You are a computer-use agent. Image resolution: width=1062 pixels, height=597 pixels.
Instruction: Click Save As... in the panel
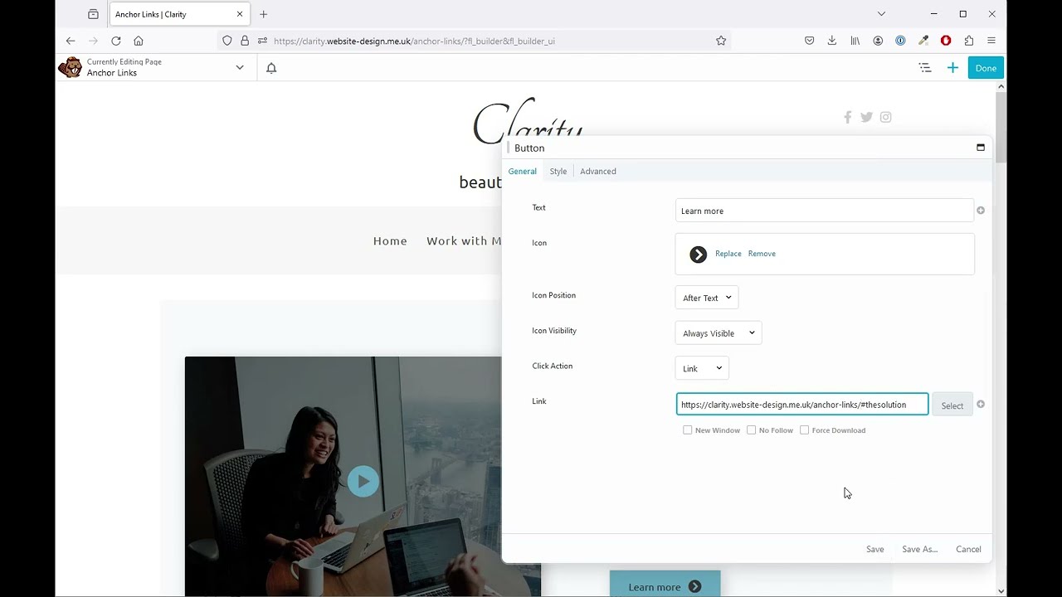920,550
